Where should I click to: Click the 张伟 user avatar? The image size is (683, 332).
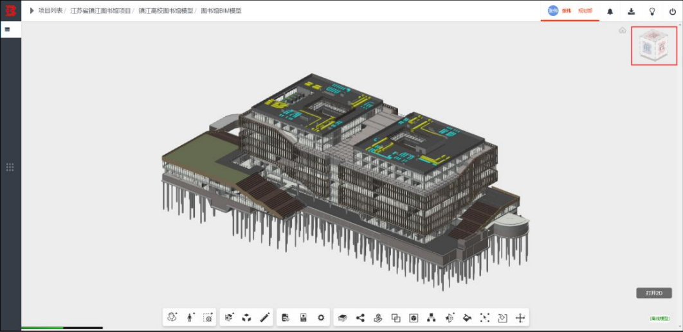(552, 12)
